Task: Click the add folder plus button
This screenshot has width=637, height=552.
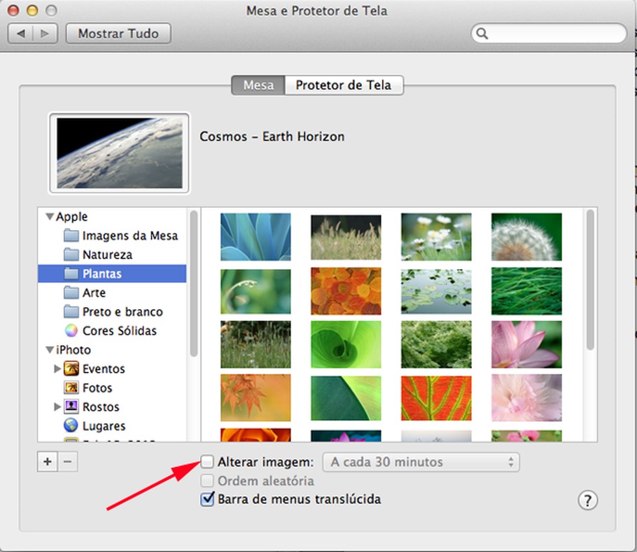Action: click(x=47, y=462)
